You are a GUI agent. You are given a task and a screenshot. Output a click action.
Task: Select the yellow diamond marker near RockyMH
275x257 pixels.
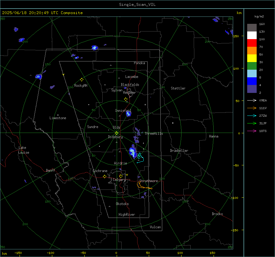tap(82, 80)
